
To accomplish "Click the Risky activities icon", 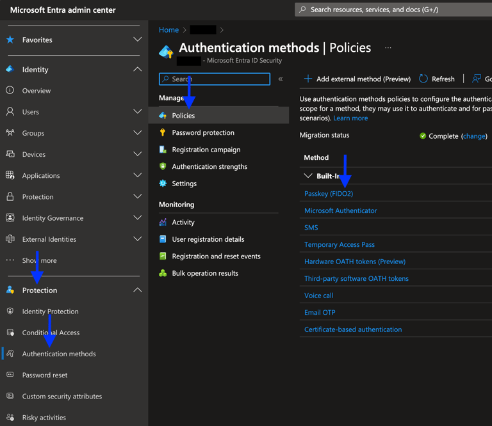I will [x=10, y=417].
